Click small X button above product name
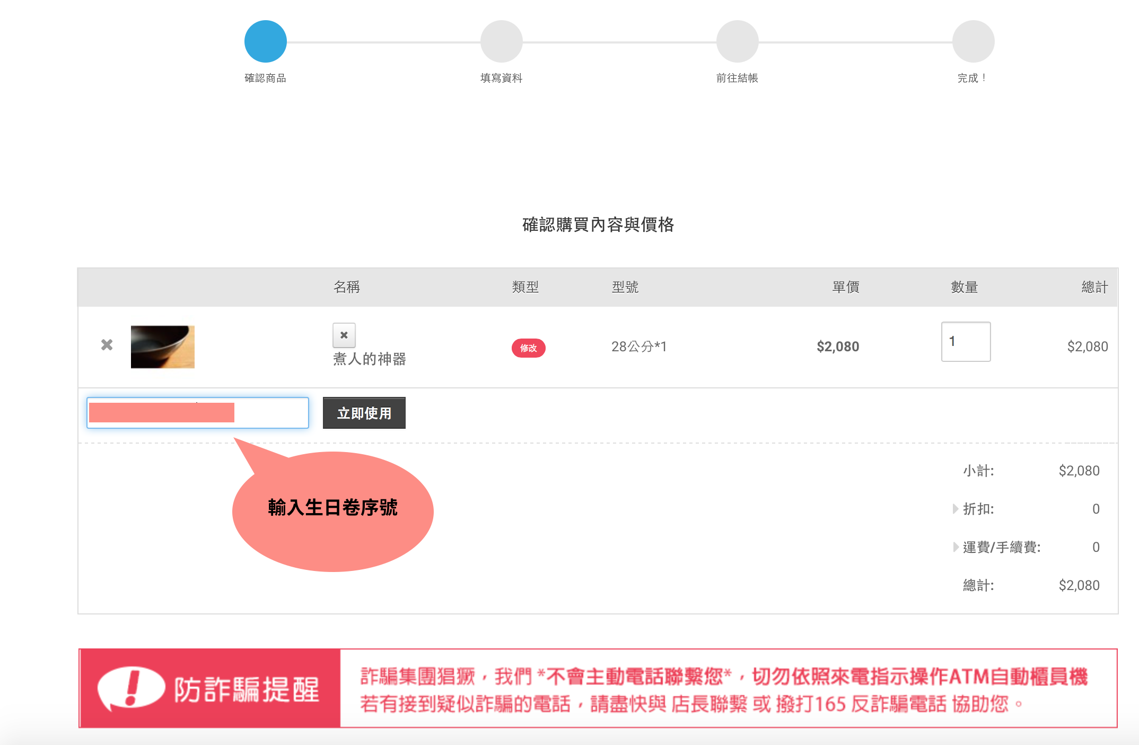This screenshot has height=745, width=1139. [x=344, y=335]
